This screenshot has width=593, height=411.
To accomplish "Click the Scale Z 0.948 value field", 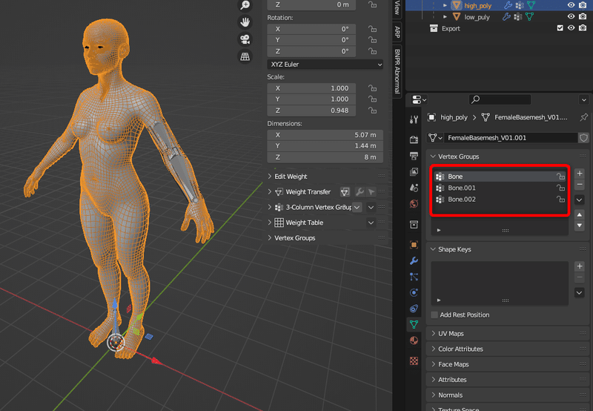I will [311, 111].
